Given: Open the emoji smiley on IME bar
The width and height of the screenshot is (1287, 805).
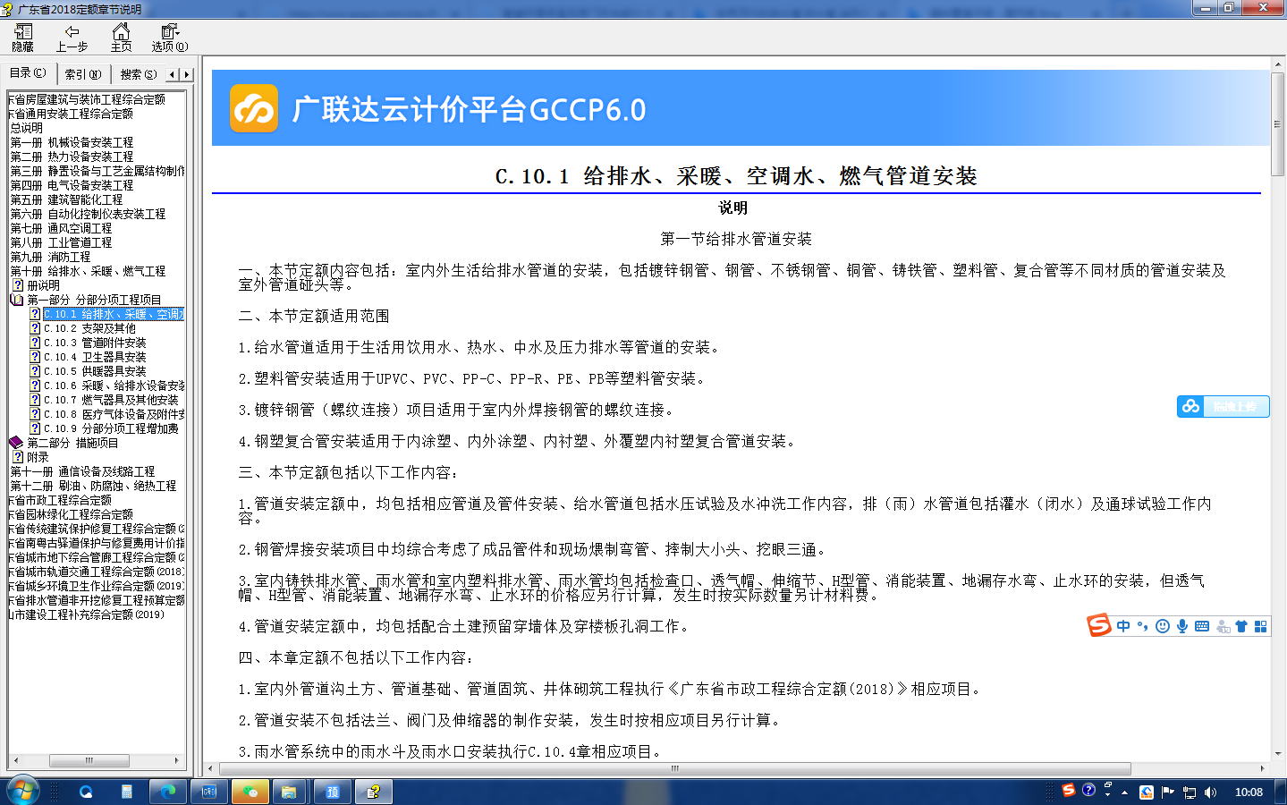Looking at the screenshot, I should point(1163,626).
